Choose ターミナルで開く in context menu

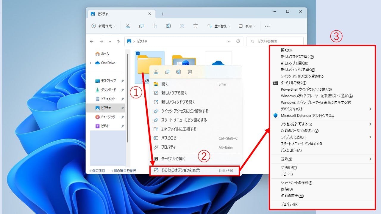pos(195,159)
